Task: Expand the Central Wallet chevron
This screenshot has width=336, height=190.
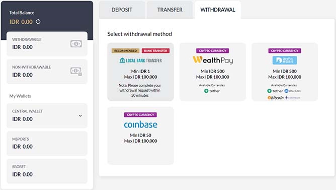Action: pos(80,116)
